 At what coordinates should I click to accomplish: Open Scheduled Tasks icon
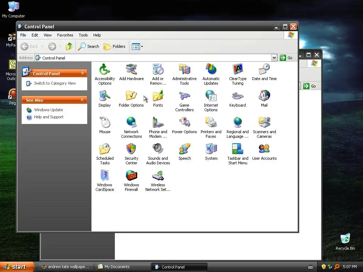tap(105, 149)
